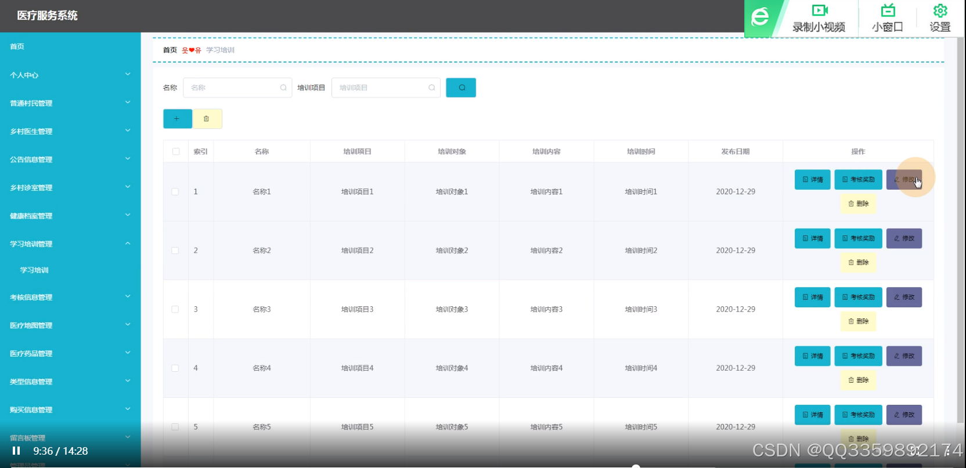Click the 培训对象2 table cell
The image size is (966, 468).
452,251
